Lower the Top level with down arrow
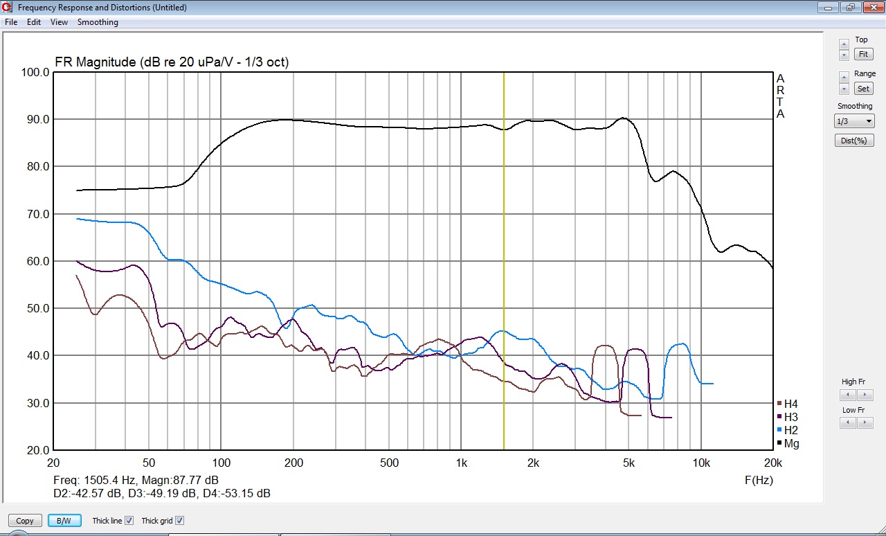Screen dimensions: 886x536 844,55
